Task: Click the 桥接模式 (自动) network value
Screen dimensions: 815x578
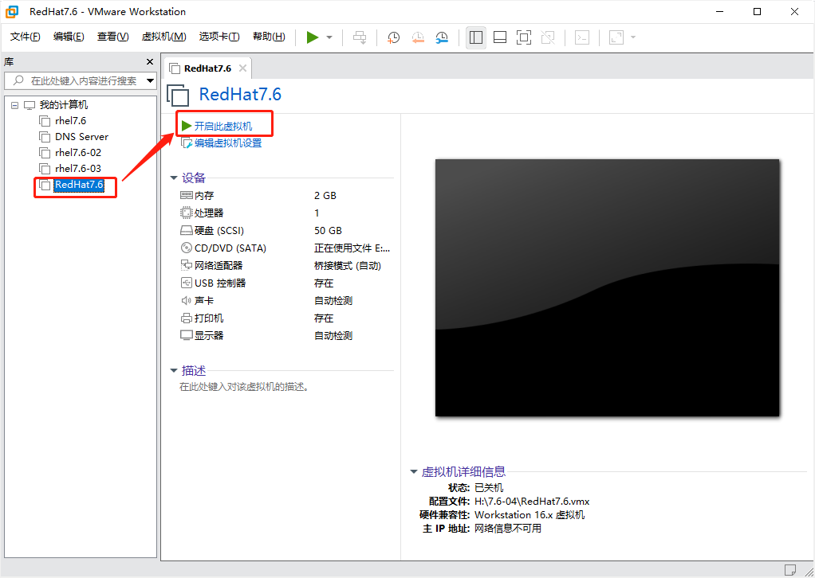Action: point(347,266)
